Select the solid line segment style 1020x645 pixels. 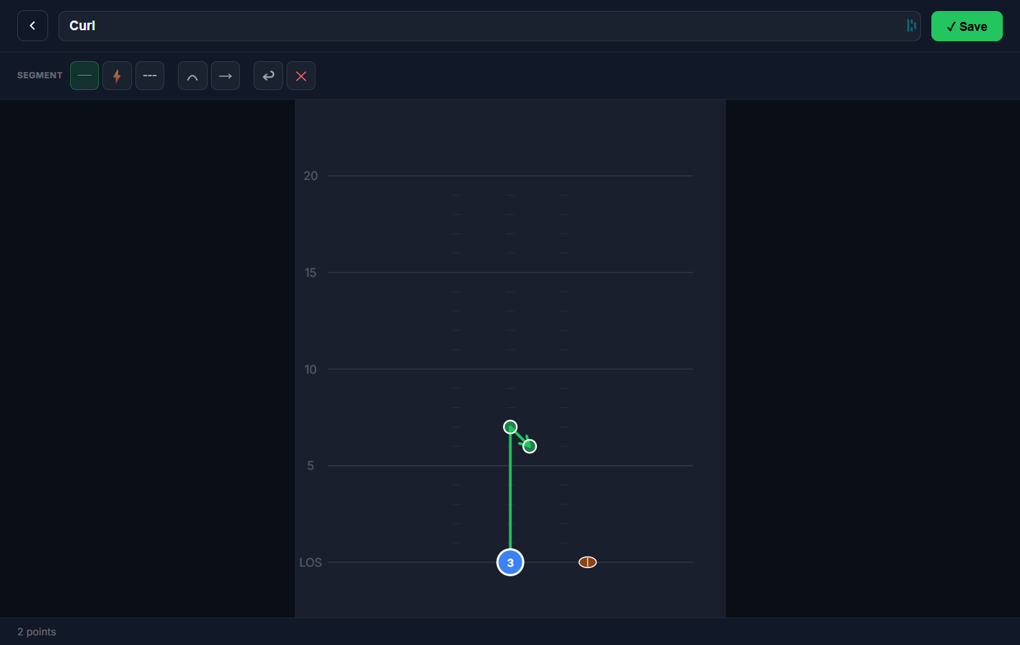click(85, 76)
